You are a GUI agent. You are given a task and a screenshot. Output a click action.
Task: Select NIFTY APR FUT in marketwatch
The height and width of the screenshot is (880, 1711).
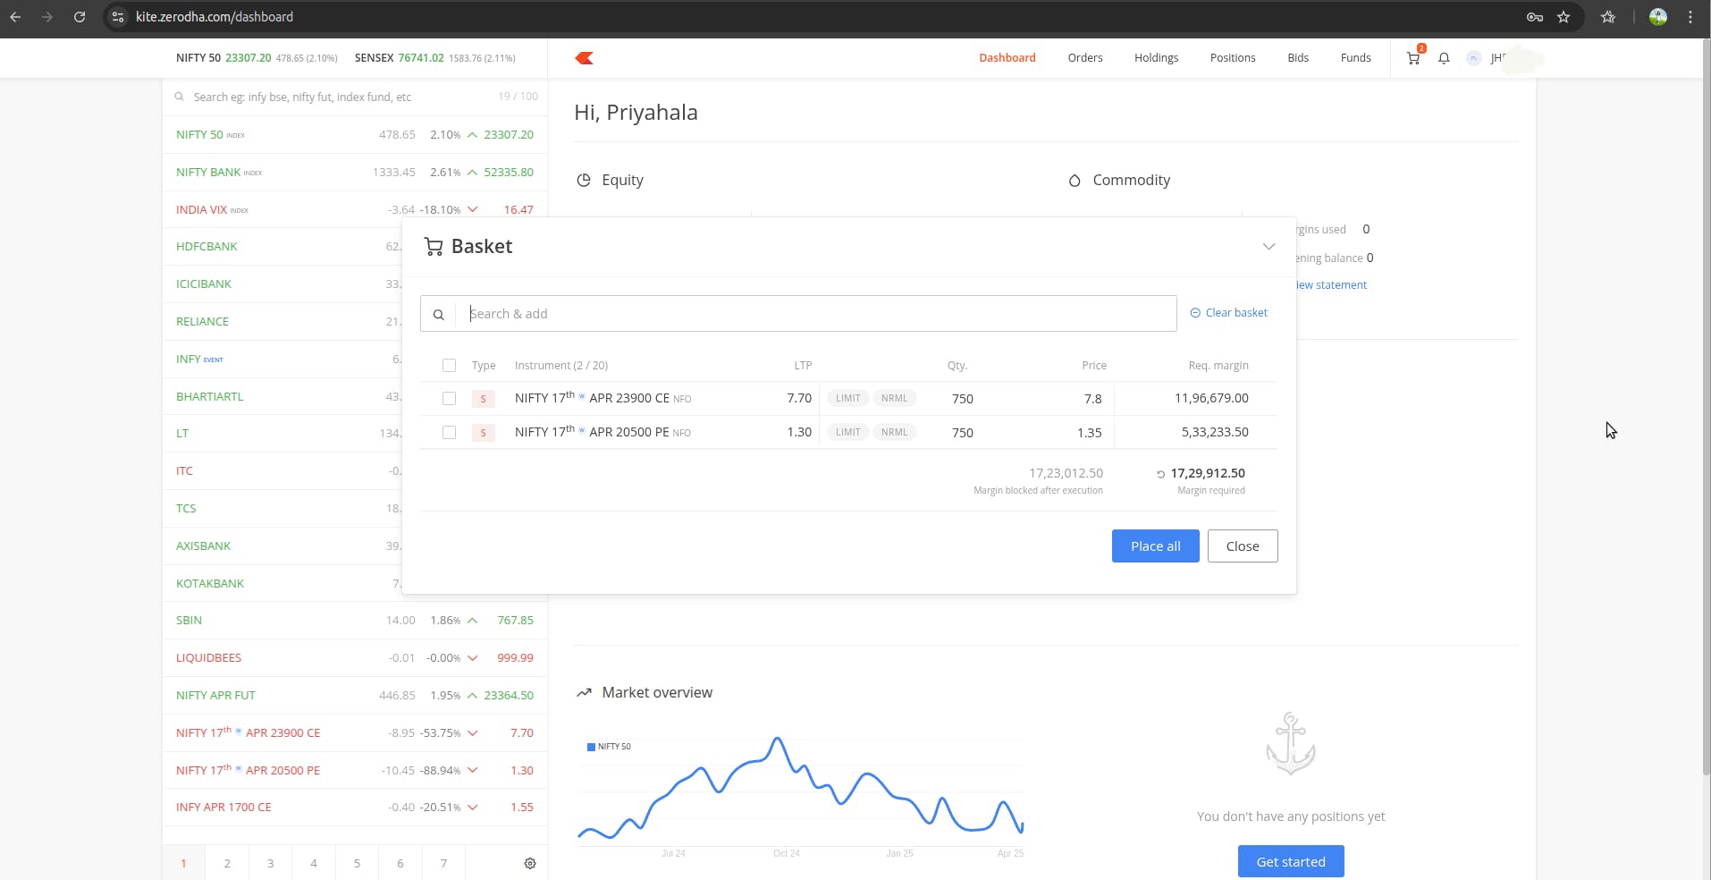point(215,696)
